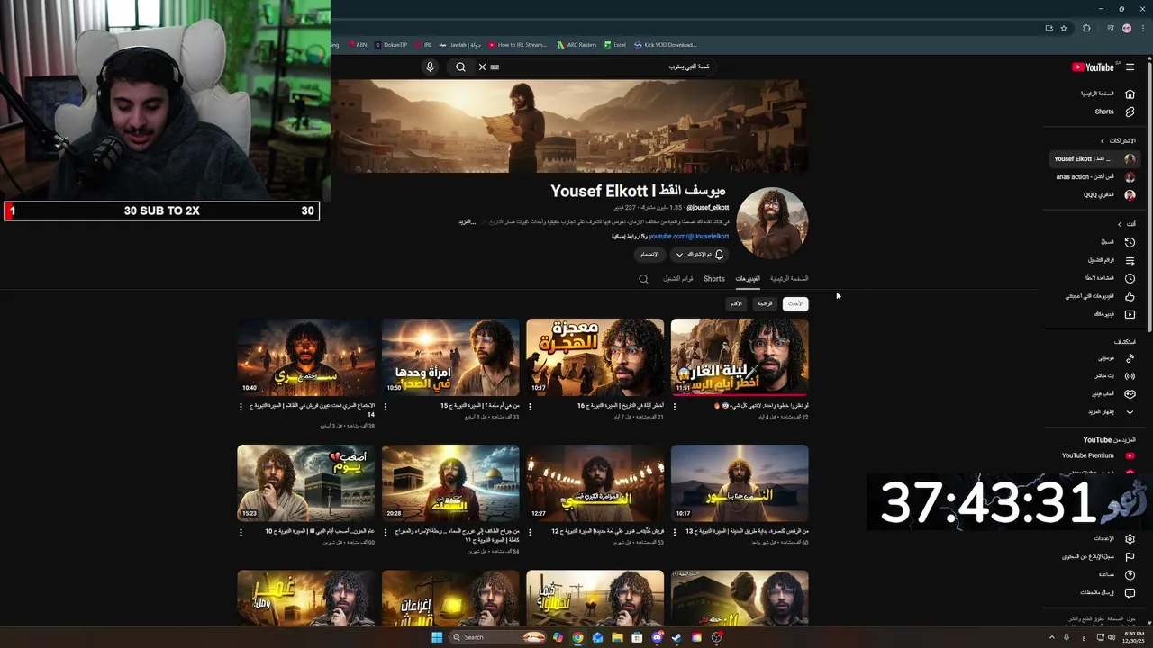Image resolution: width=1153 pixels, height=648 pixels.
Task: Click the voice search microphone icon
Action: click(x=430, y=67)
